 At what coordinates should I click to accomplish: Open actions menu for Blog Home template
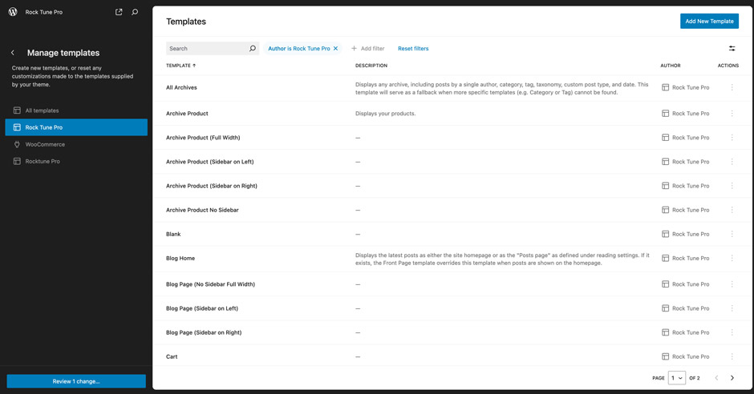coord(732,259)
